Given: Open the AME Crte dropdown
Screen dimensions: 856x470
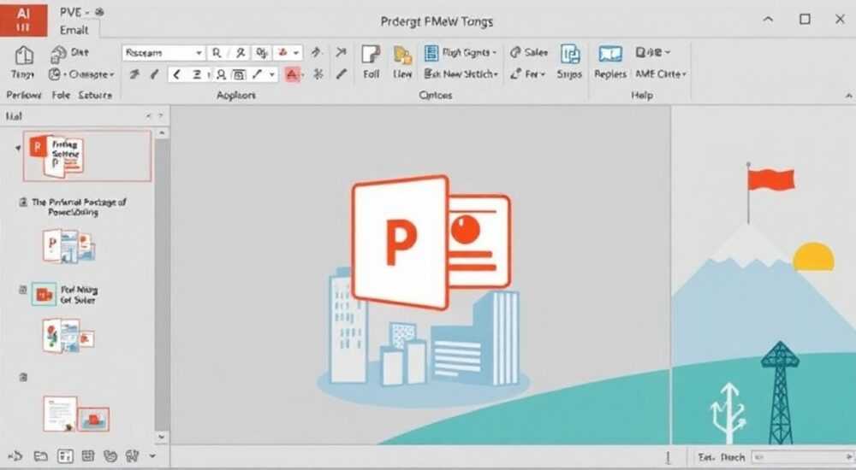Looking at the screenshot, I should 660,73.
